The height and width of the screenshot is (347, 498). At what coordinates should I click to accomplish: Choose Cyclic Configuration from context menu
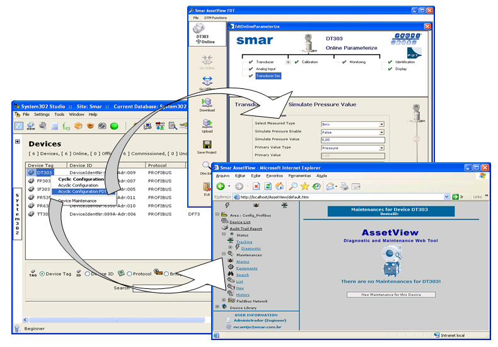(x=81, y=179)
